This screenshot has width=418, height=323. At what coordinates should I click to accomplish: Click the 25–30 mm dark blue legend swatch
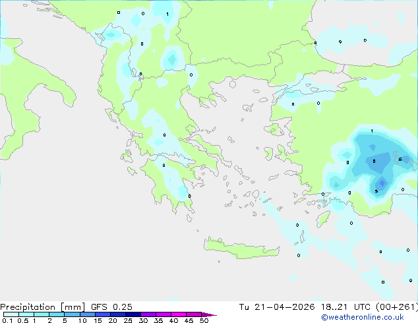click(133, 314)
